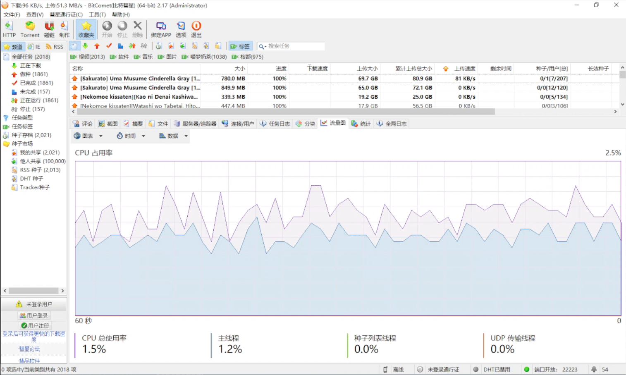Open 选项 options icon
This screenshot has height=375, width=626.
pos(181,29)
